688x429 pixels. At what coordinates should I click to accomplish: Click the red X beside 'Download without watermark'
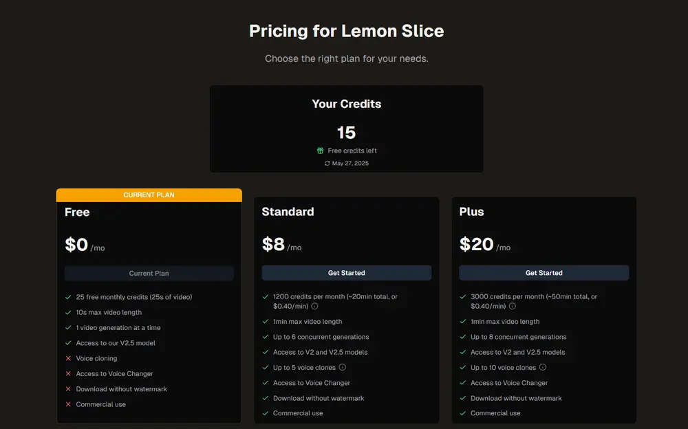click(68, 389)
